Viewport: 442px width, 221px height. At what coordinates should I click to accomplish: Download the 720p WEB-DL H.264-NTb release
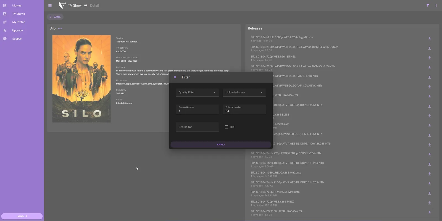coord(429,135)
